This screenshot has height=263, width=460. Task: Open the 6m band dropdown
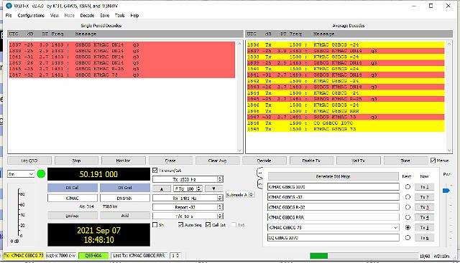click(21, 174)
